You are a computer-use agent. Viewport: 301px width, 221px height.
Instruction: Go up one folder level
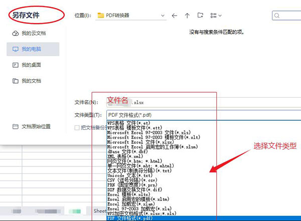[188, 16]
